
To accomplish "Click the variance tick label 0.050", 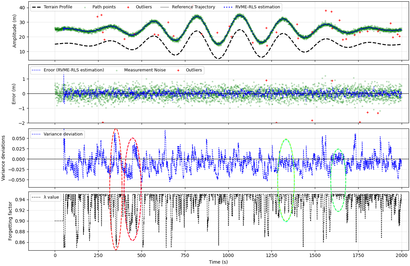I will coord(19,138).
